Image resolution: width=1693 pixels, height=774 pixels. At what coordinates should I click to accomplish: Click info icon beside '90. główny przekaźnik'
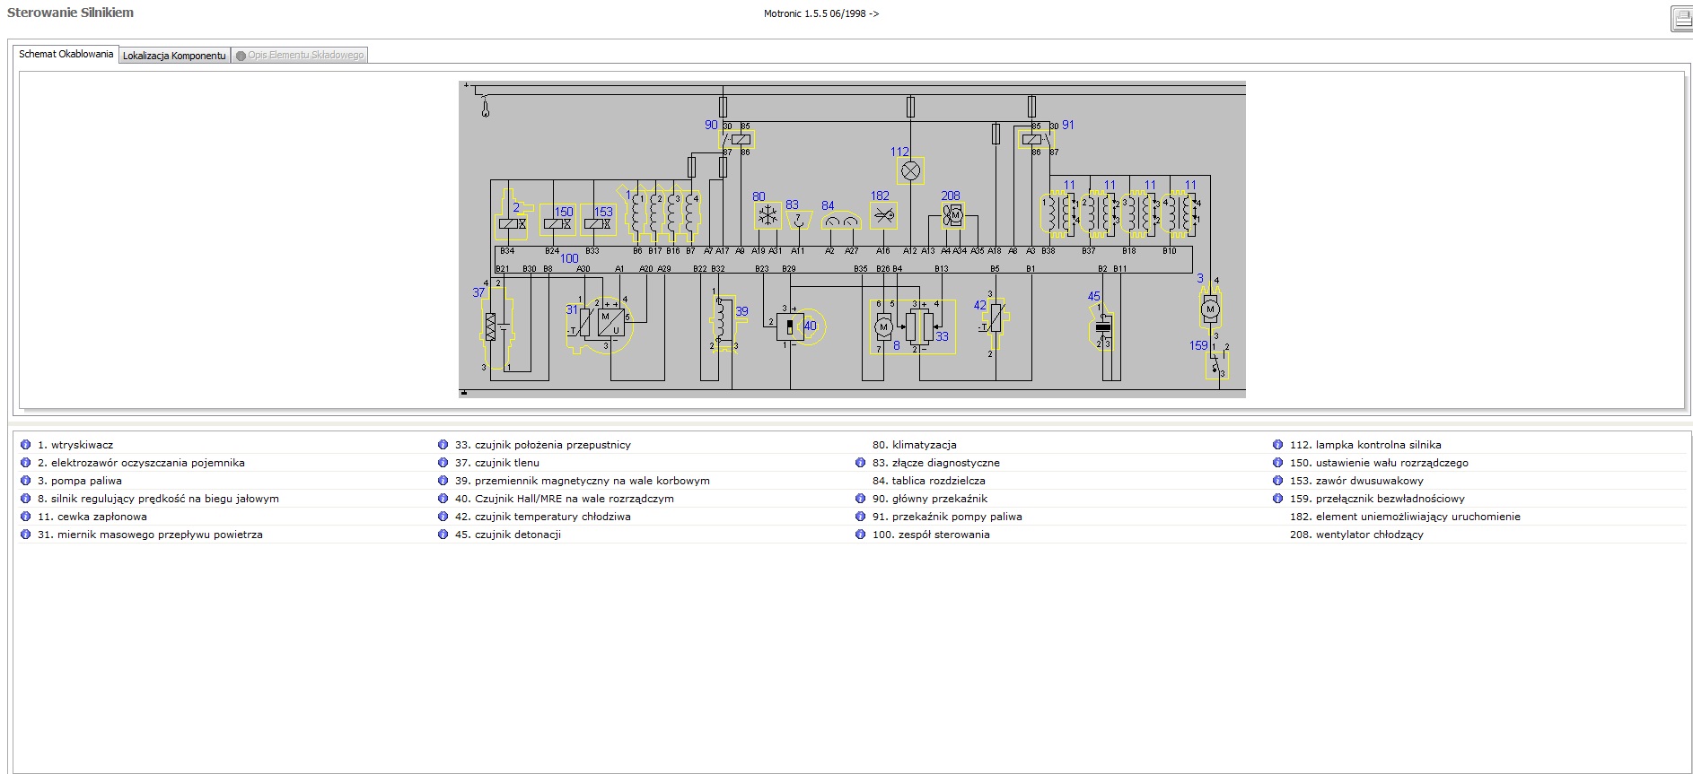(x=861, y=499)
